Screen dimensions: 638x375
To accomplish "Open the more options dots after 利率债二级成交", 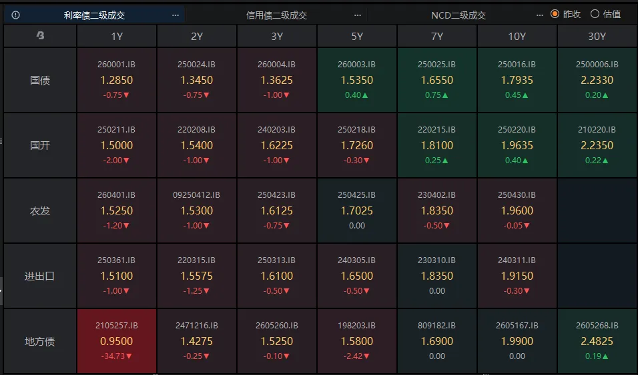I will (x=176, y=15).
